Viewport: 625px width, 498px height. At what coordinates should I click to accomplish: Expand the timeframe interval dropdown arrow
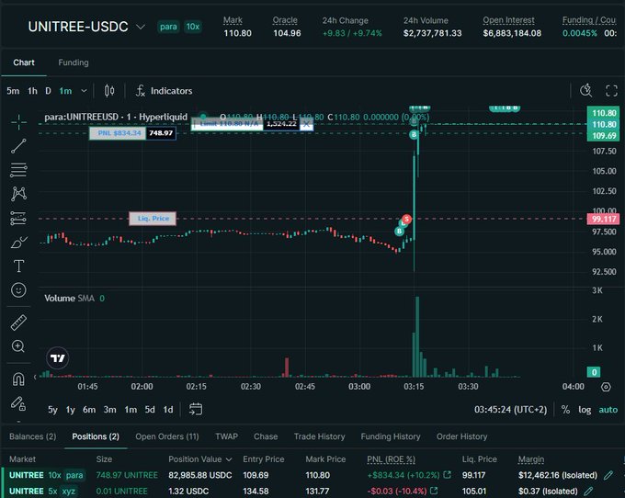coord(84,91)
